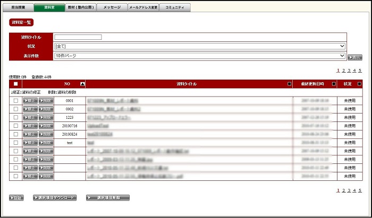
Task: Toggle the select-all checkbox in table header
Action: pos(15,84)
